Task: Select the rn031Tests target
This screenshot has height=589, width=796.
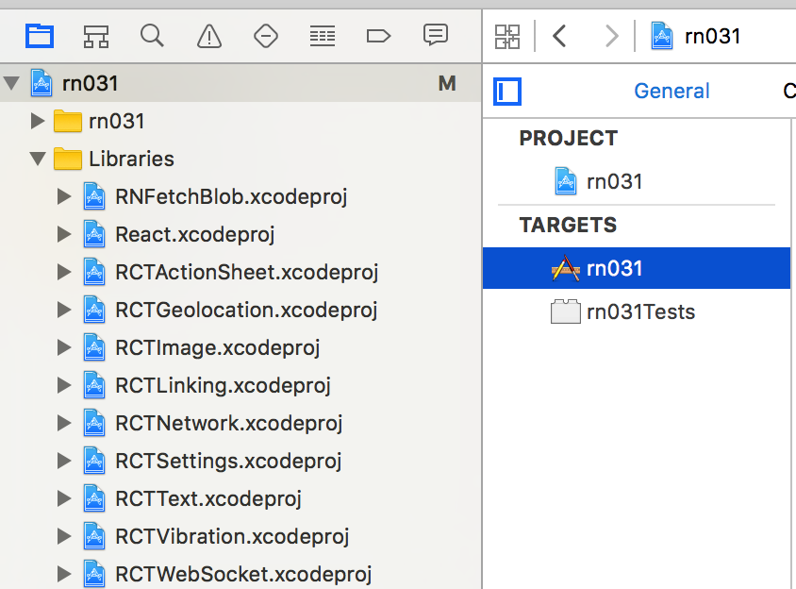Action: 640,311
